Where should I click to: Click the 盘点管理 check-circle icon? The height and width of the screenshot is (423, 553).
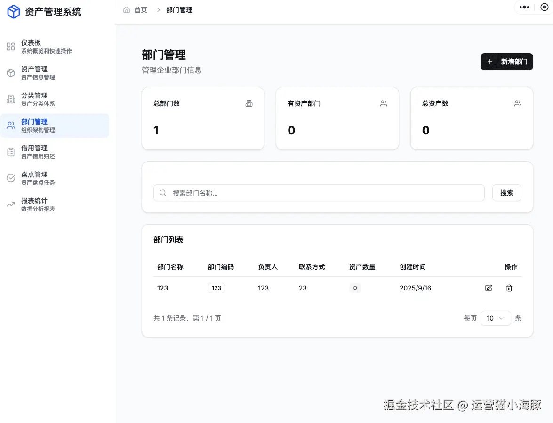coord(11,178)
